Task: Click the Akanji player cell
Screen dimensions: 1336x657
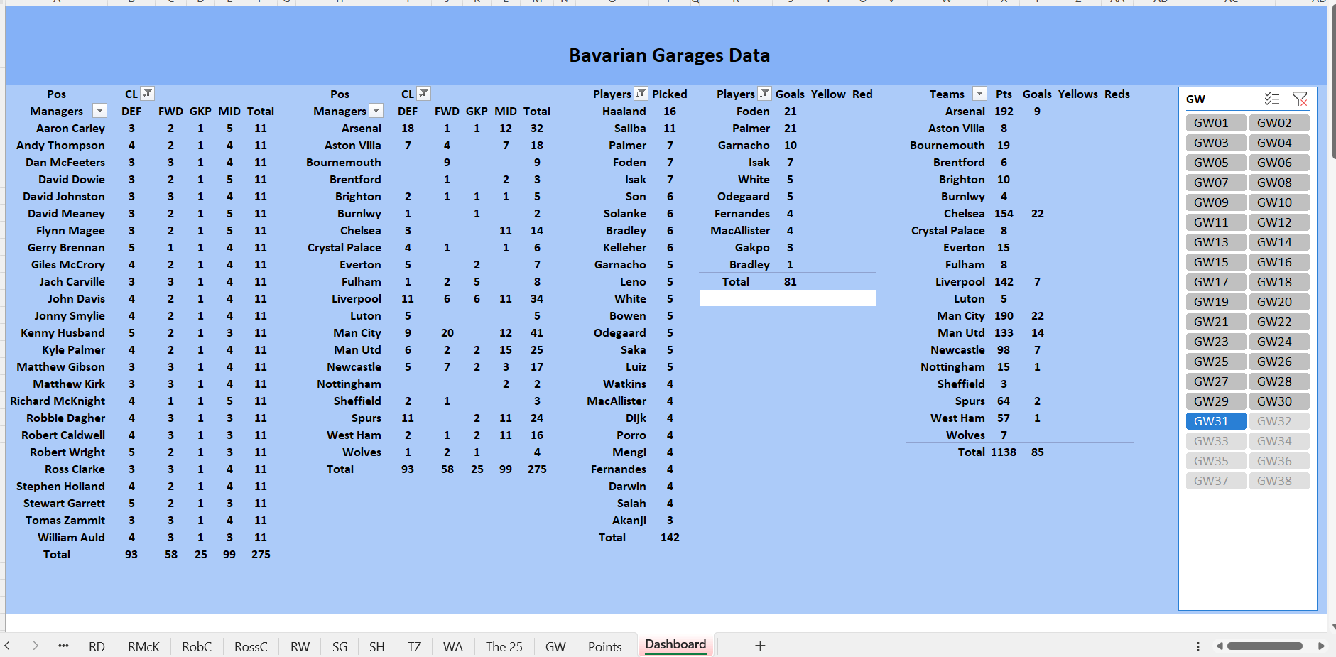Action: [x=629, y=521]
